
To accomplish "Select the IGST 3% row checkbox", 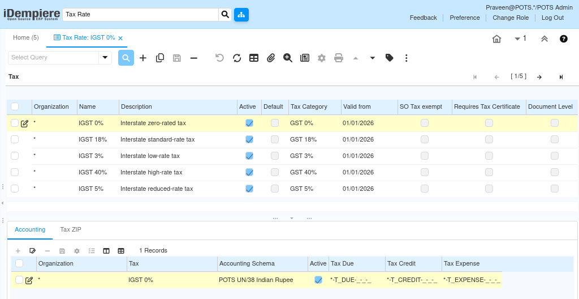I will 14,156.
